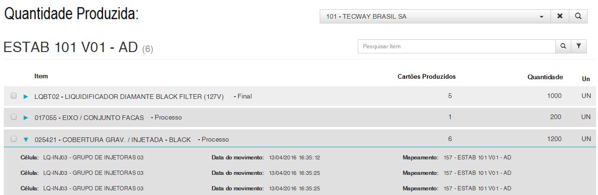Click the search icon beside establishment dropdown

pos(578,16)
